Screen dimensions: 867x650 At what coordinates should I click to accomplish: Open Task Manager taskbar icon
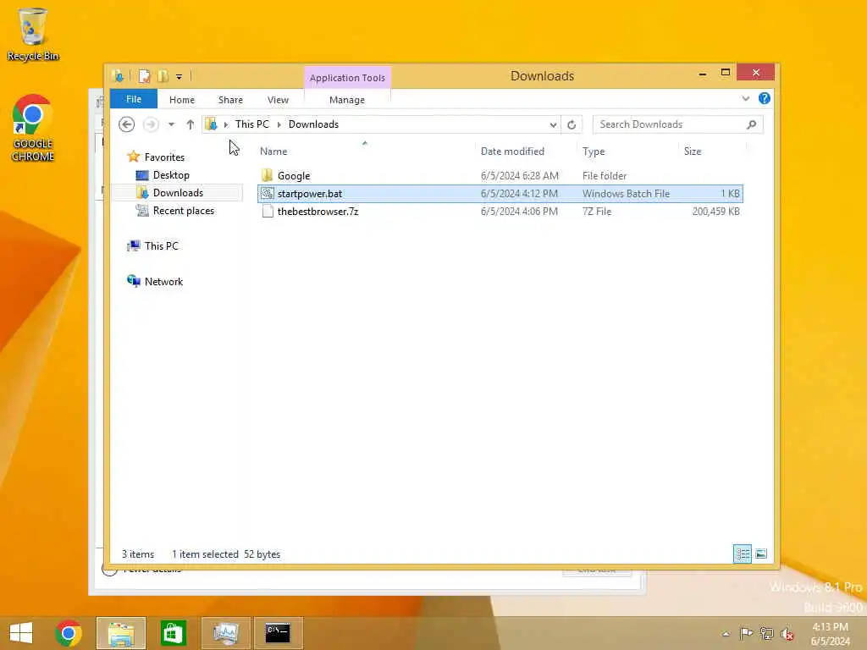pyautogui.click(x=225, y=633)
